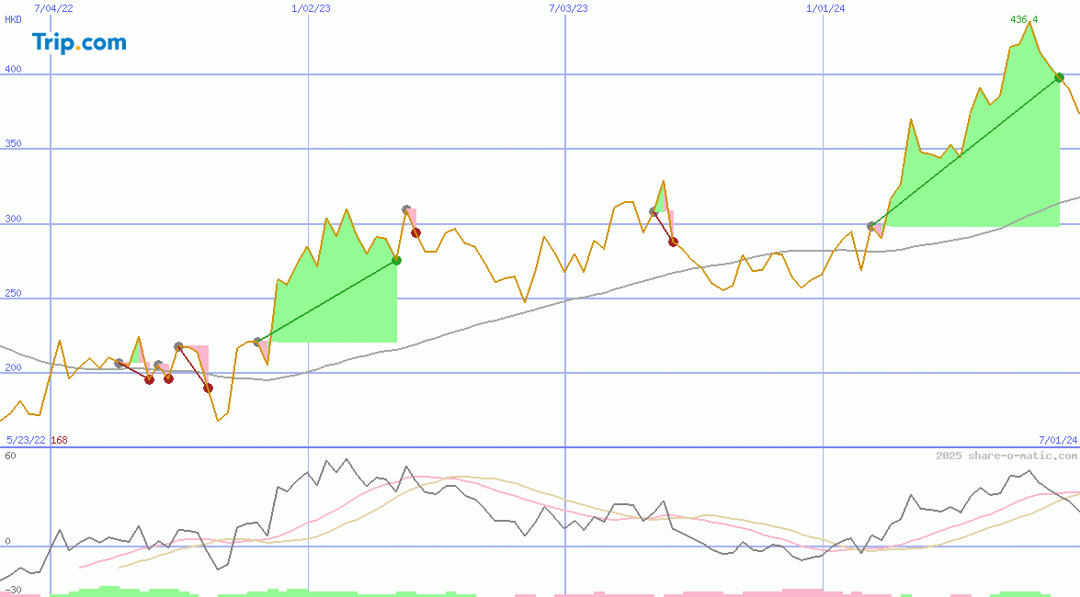Click the 400 price axis label

pyautogui.click(x=13, y=69)
